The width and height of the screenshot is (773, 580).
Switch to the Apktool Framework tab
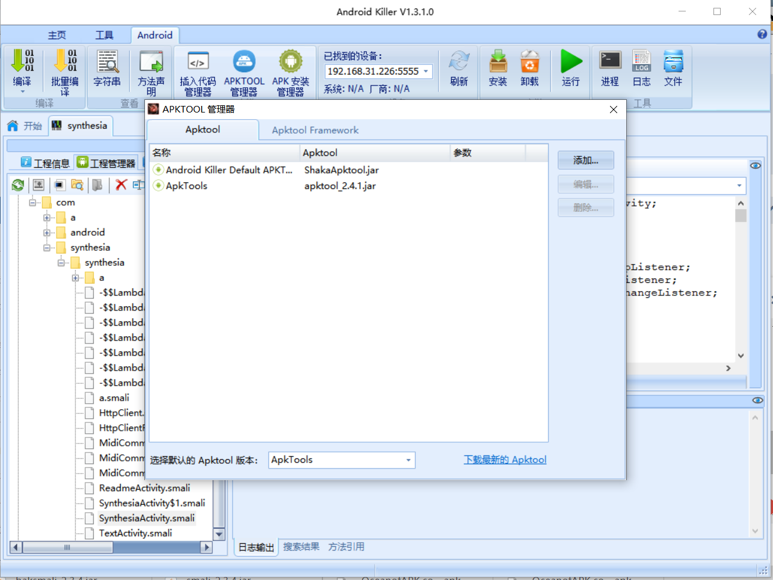[315, 130]
